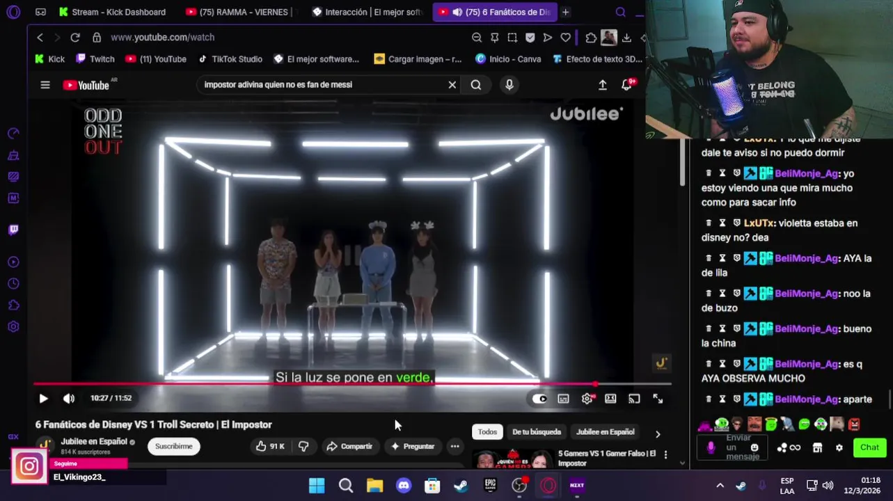Screen dimensions: 893x501
Task: Enter fullscreen mode in the player
Action: pos(658,399)
